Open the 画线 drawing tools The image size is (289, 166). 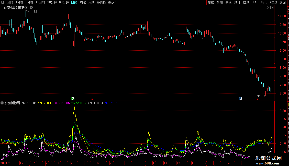[x=247, y=2]
